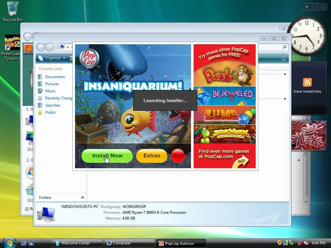This screenshot has height=248, width=331.
Task: Click the View headlines text
Action: pyautogui.click(x=307, y=91)
